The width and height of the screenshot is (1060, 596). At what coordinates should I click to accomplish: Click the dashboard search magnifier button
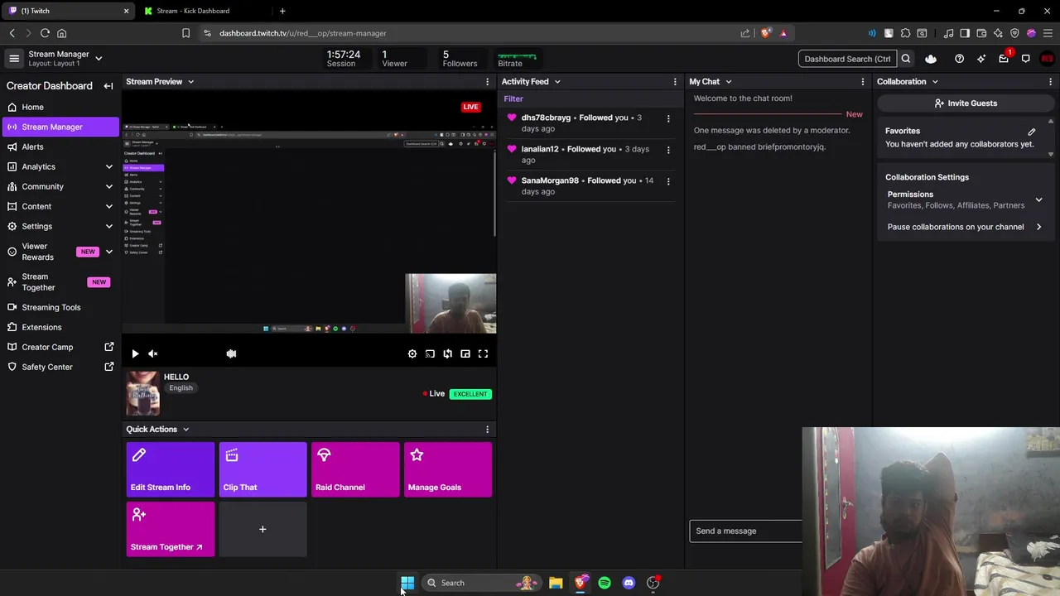[x=906, y=59]
